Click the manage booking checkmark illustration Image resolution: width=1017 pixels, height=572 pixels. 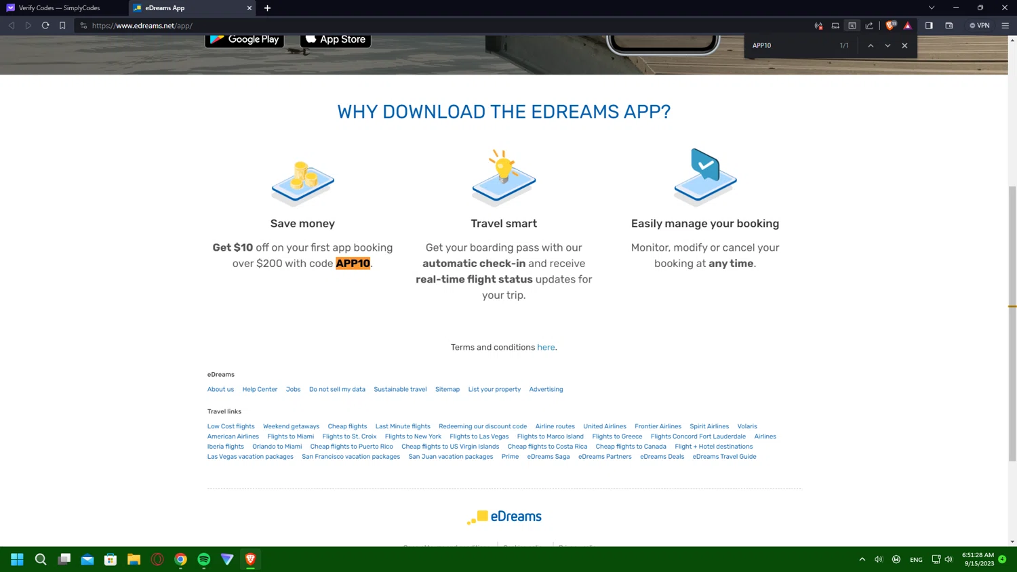tap(705, 177)
